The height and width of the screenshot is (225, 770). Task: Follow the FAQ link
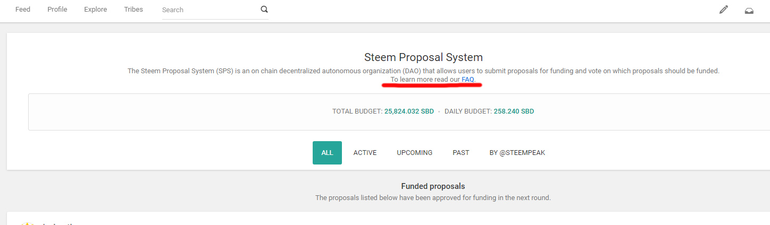[x=468, y=80]
